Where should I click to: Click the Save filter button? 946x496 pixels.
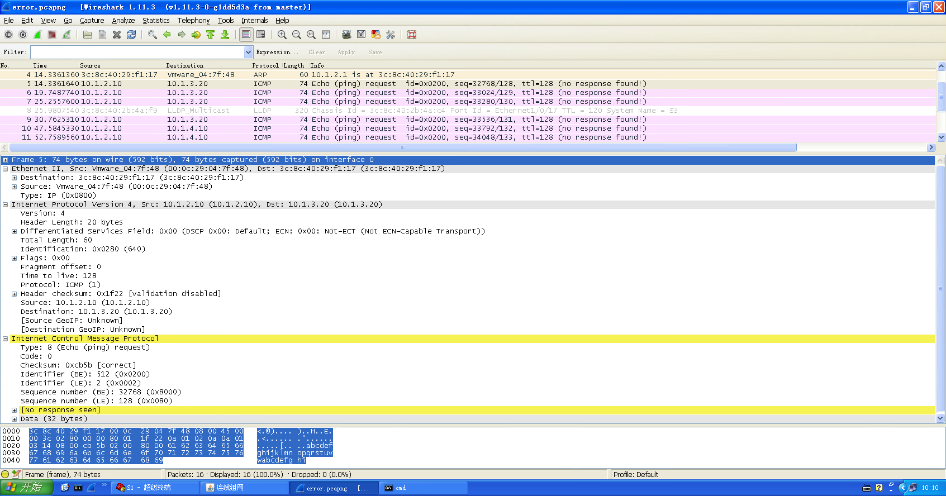point(375,52)
